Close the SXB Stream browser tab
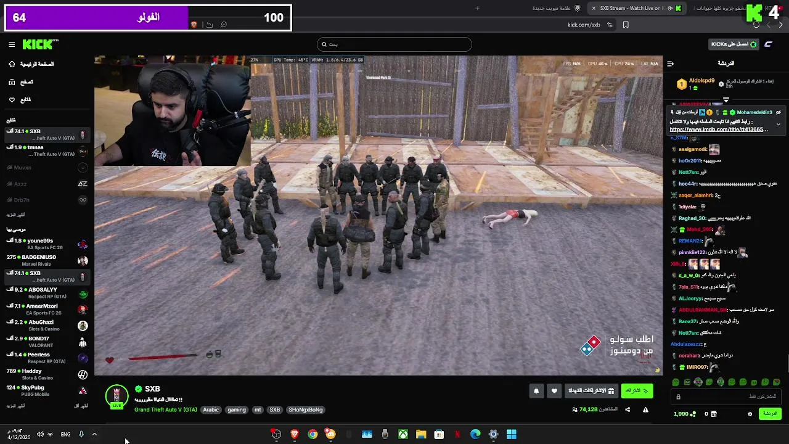The image size is (789, 444). click(x=594, y=8)
